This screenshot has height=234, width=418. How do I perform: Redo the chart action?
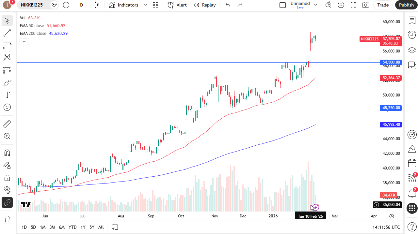click(x=240, y=5)
